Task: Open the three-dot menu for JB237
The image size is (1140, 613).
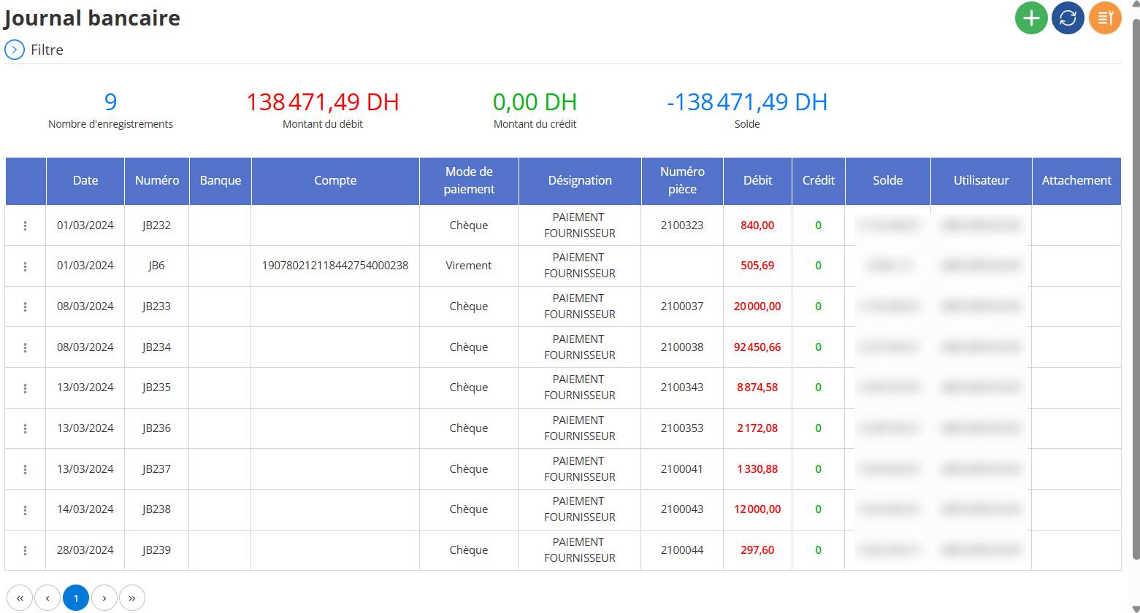Action: click(26, 469)
